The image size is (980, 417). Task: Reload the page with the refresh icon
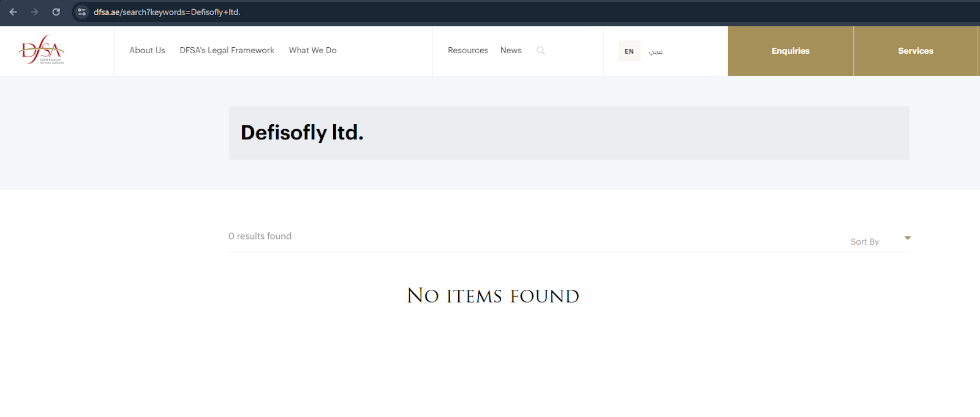(56, 12)
